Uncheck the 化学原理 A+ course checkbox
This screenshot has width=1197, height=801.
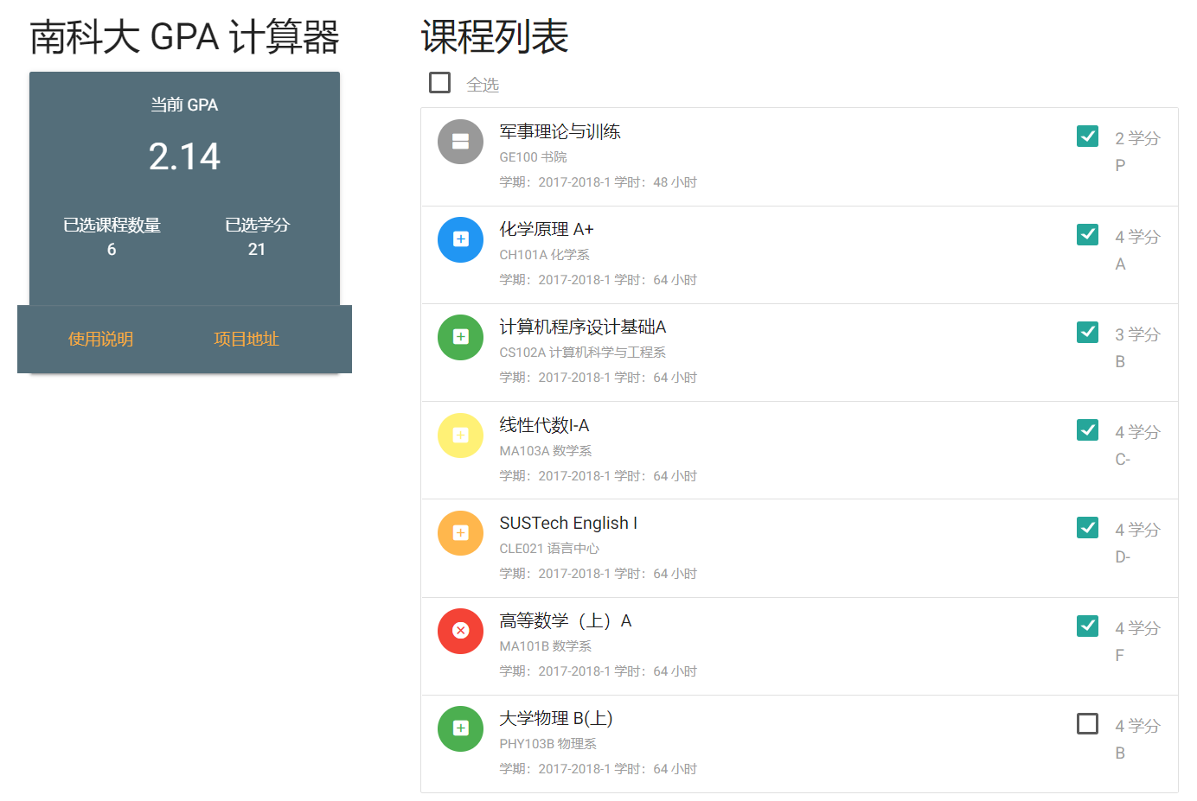(x=1088, y=234)
